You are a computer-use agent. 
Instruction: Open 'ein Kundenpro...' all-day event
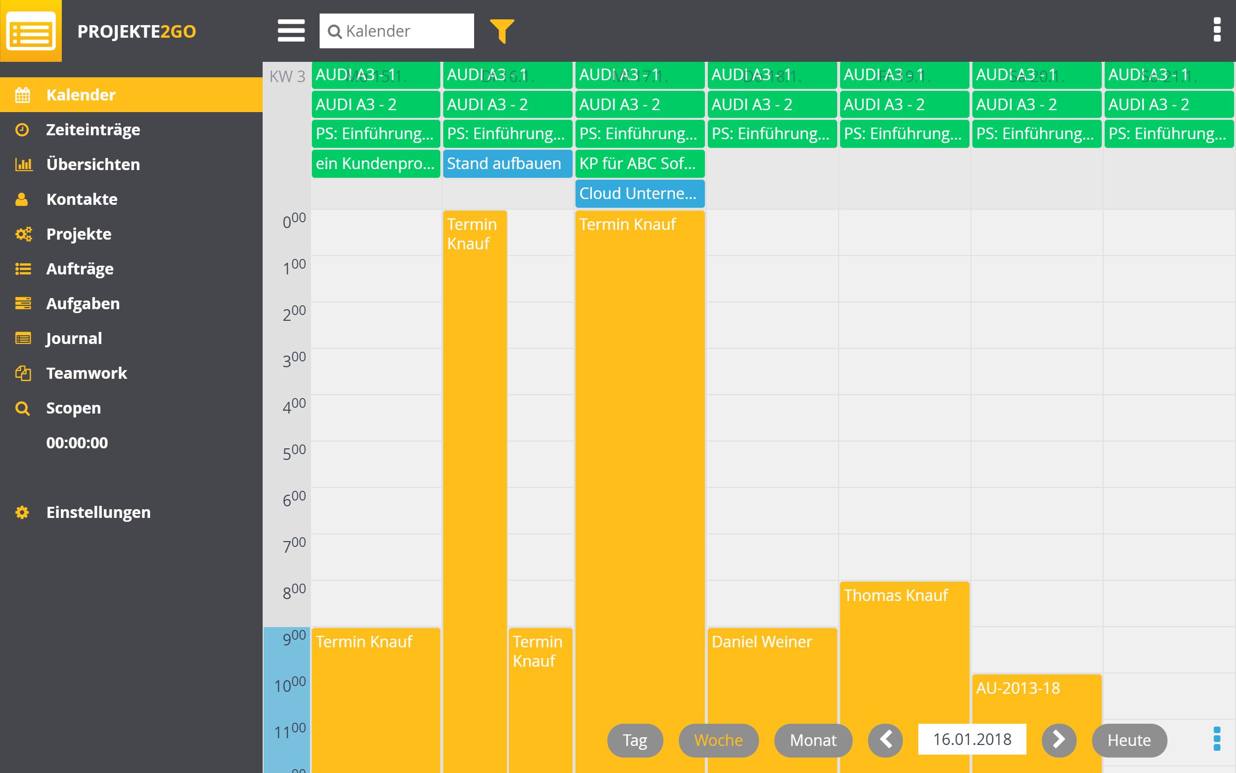pos(376,164)
